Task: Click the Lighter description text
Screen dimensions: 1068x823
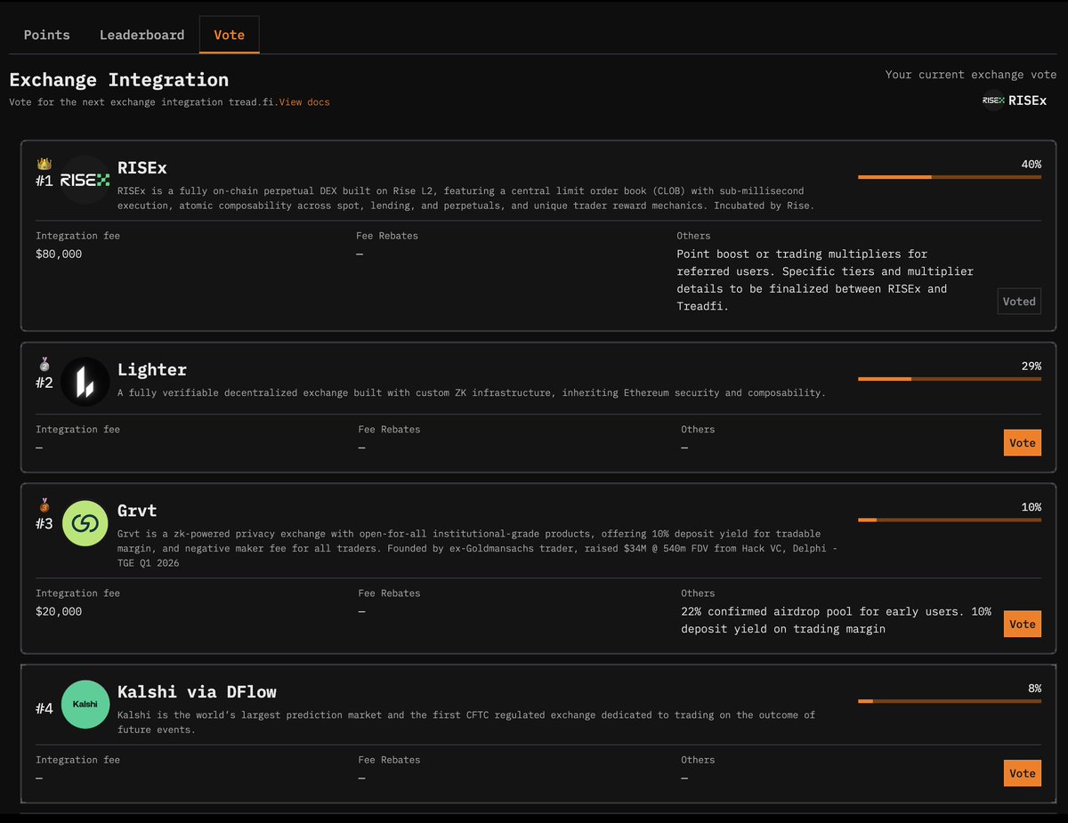Action: [472, 392]
